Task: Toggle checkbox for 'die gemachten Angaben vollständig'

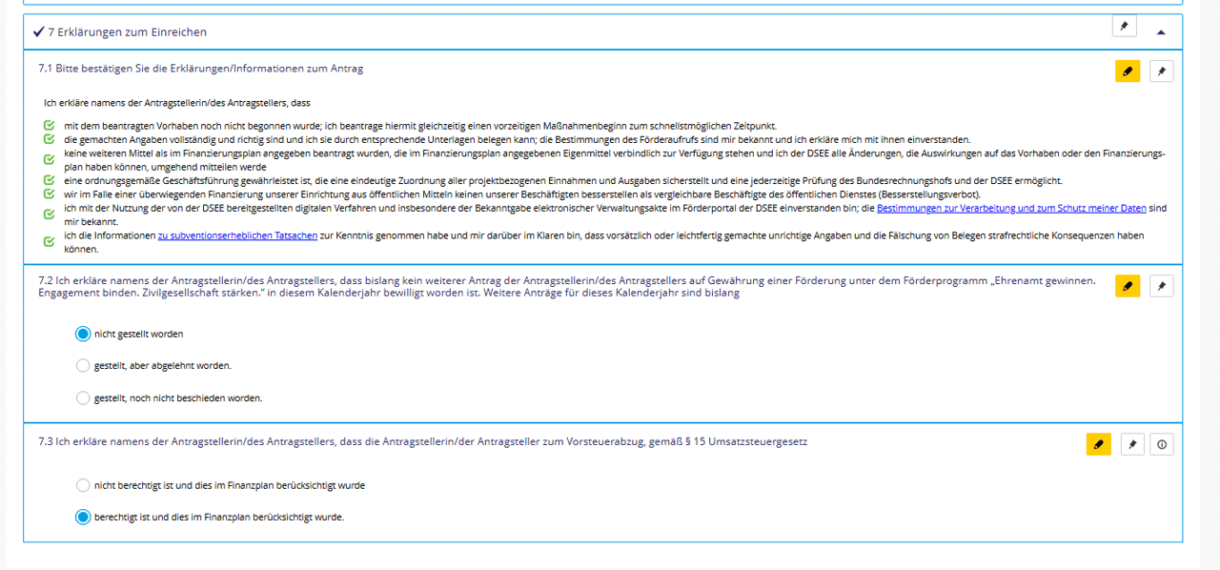Action: [50, 139]
